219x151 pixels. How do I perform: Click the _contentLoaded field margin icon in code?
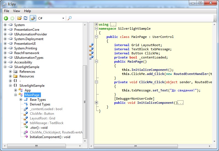coord(91,57)
